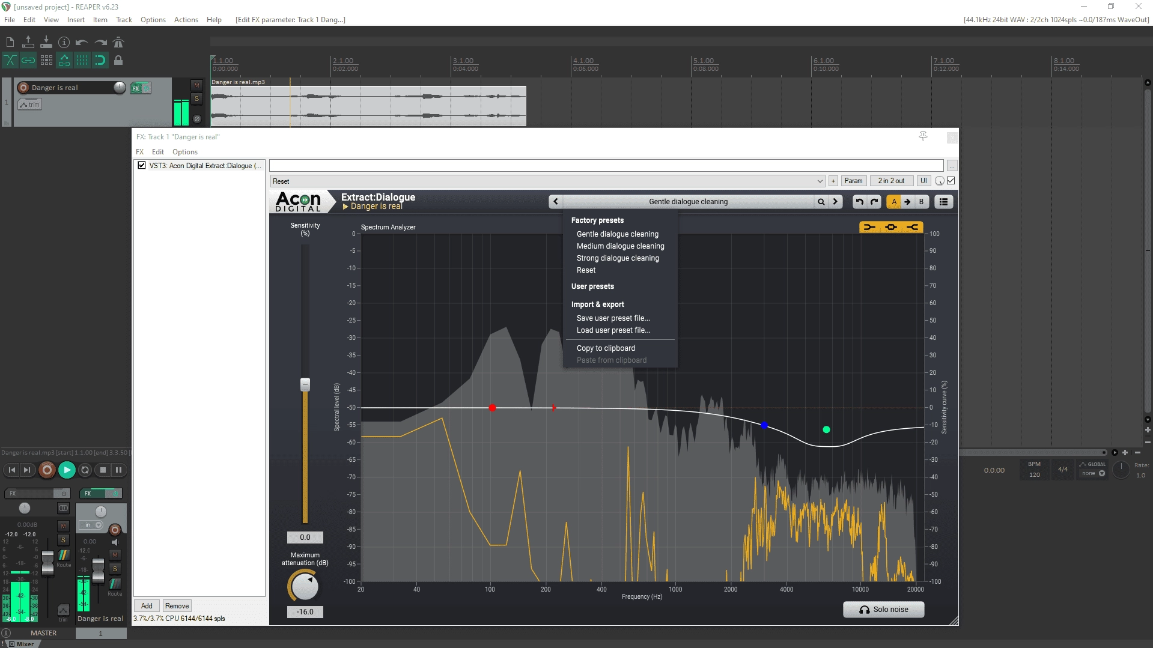Toggle the FX bypass checkbox near UI button
Screen dimensions: 1153x648
coord(951,181)
